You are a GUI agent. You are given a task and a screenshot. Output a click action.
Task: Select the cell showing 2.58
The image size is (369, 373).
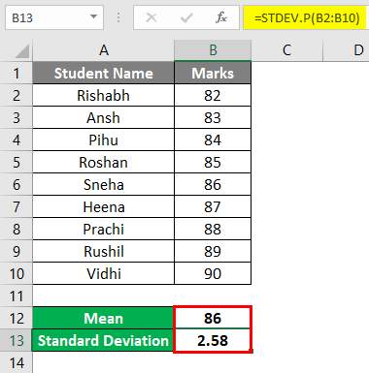[213, 341]
